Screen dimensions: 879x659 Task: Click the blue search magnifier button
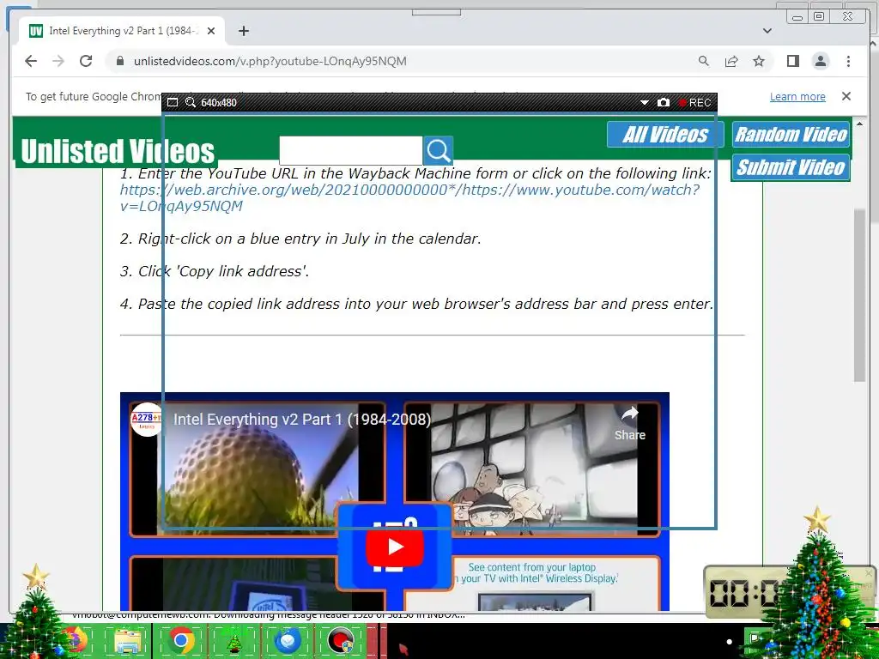(438, 151)
